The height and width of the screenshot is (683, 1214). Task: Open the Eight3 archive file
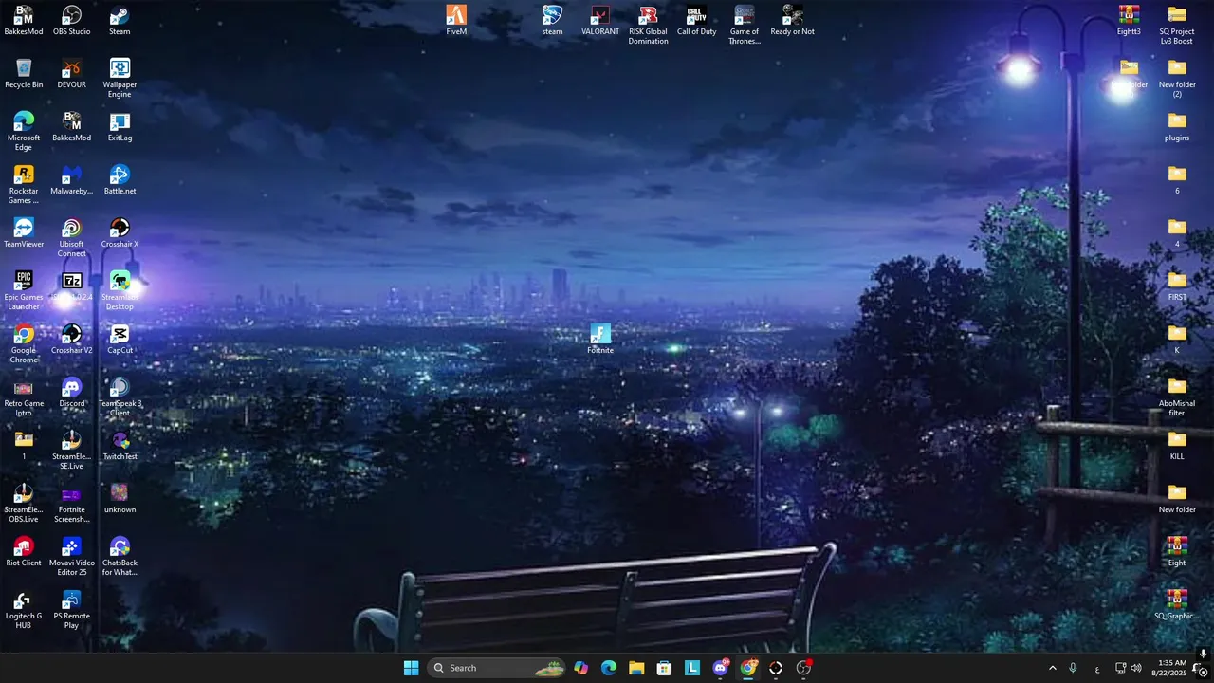tap(1129, 21)
